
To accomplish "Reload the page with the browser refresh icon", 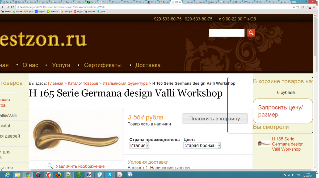I will [x=12, y=7].
